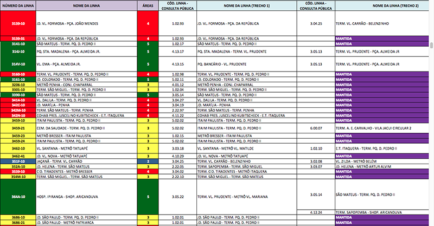434x226 pixels.
Task: Select line number cell 352A-10
Action: click(18, 166)
